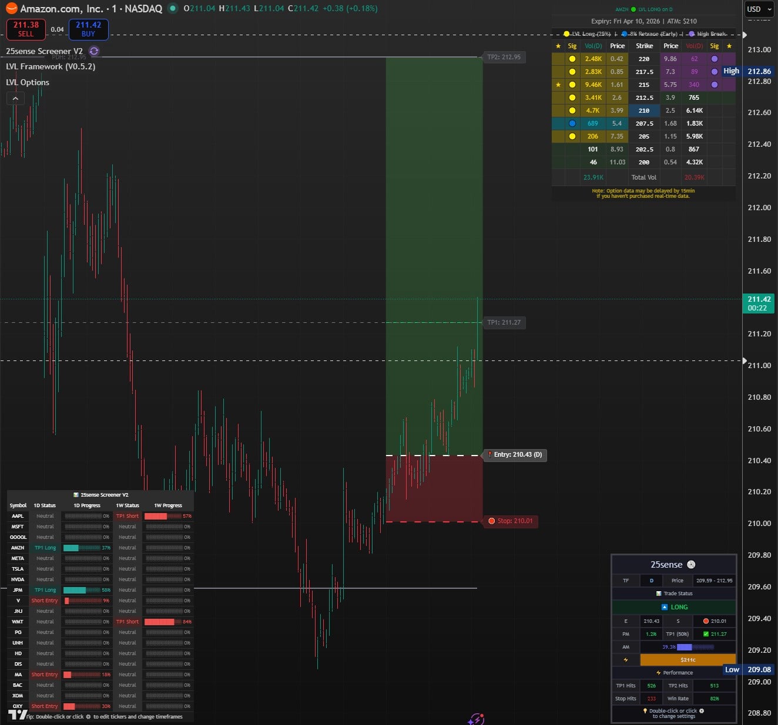Screen dimensions: 778x725
Task: Click the TP1 Hits 526 value
Action: (651, 686)
